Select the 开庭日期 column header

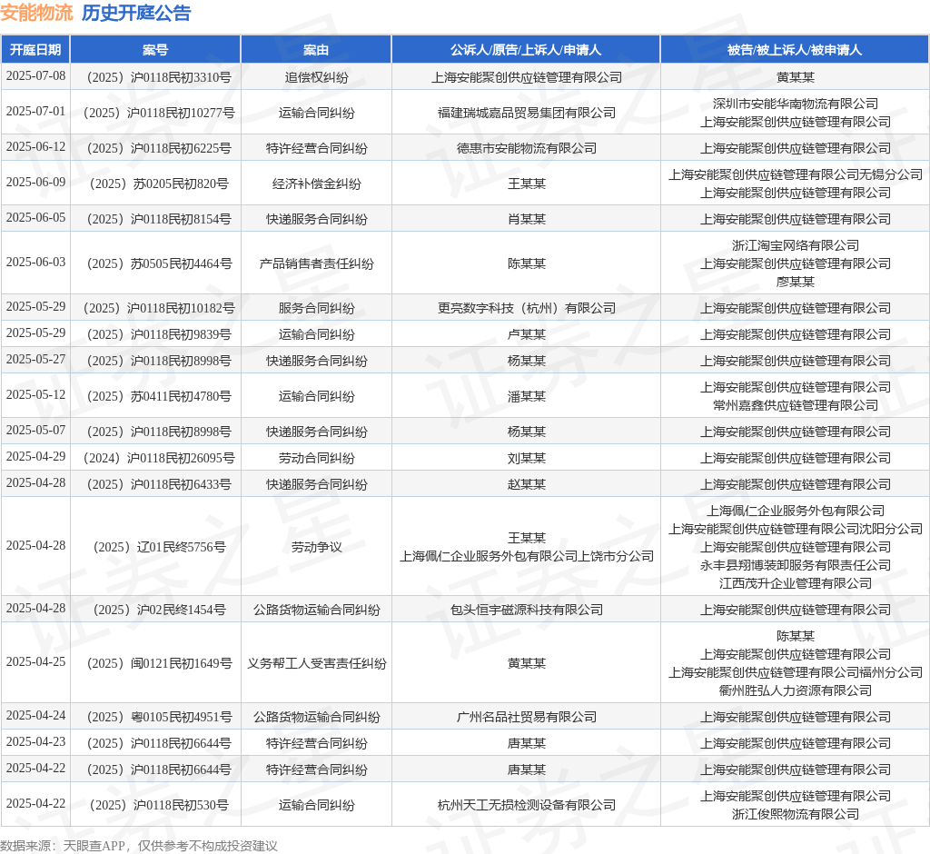[35, 50]
